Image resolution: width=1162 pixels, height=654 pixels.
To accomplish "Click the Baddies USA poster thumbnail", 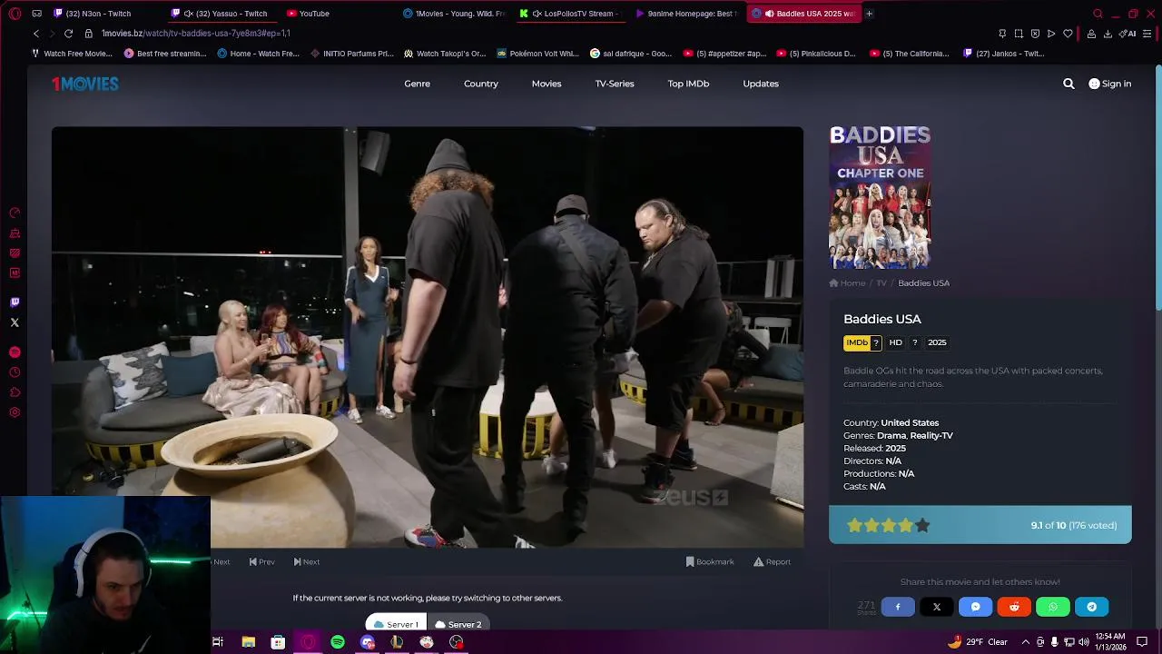I will point(880,197).
